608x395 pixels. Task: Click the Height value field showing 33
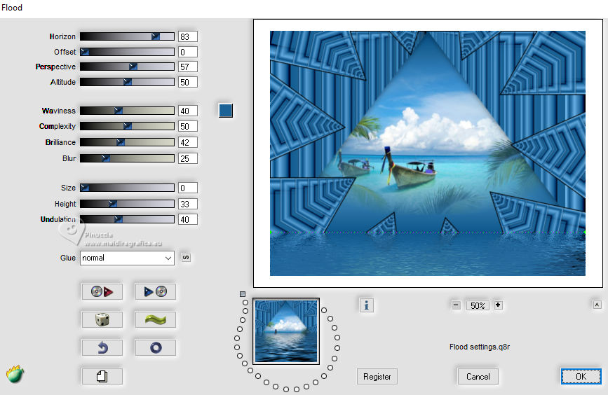coord(188,204)
